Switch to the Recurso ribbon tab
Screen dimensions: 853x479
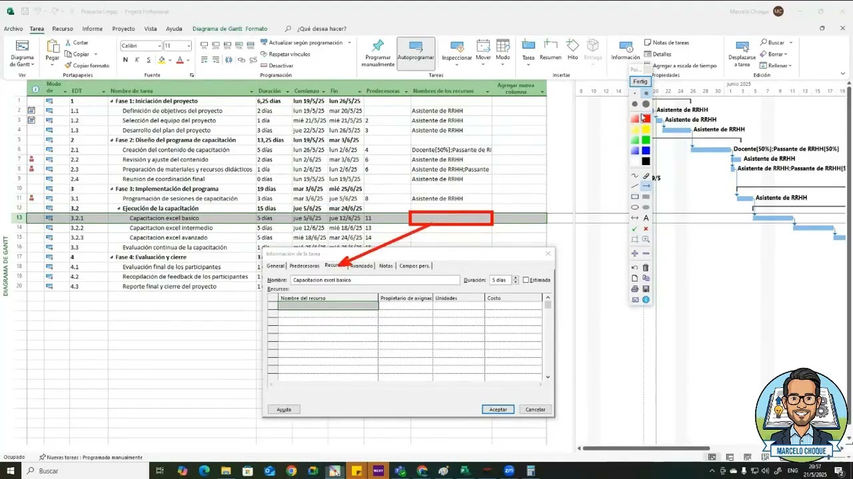[63, 29]
